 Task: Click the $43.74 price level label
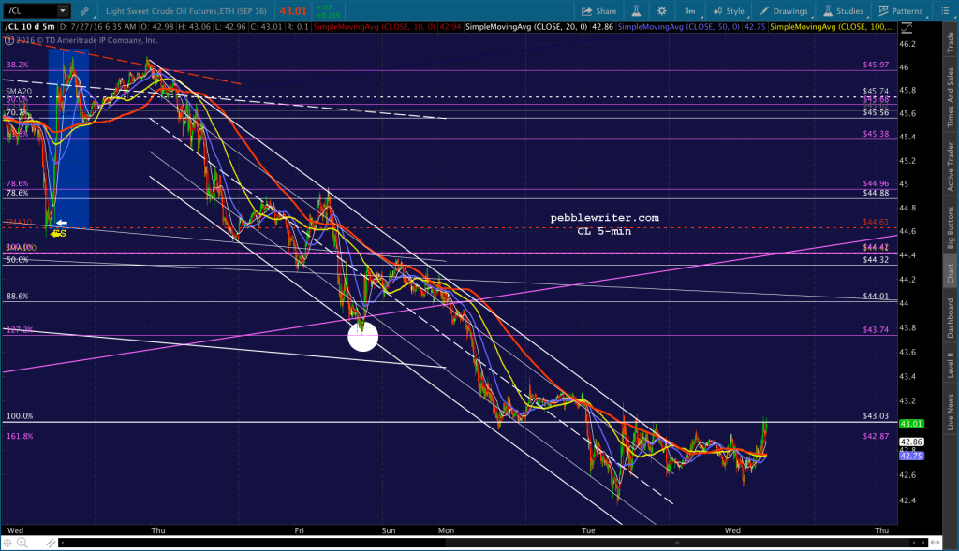[876, 330]
